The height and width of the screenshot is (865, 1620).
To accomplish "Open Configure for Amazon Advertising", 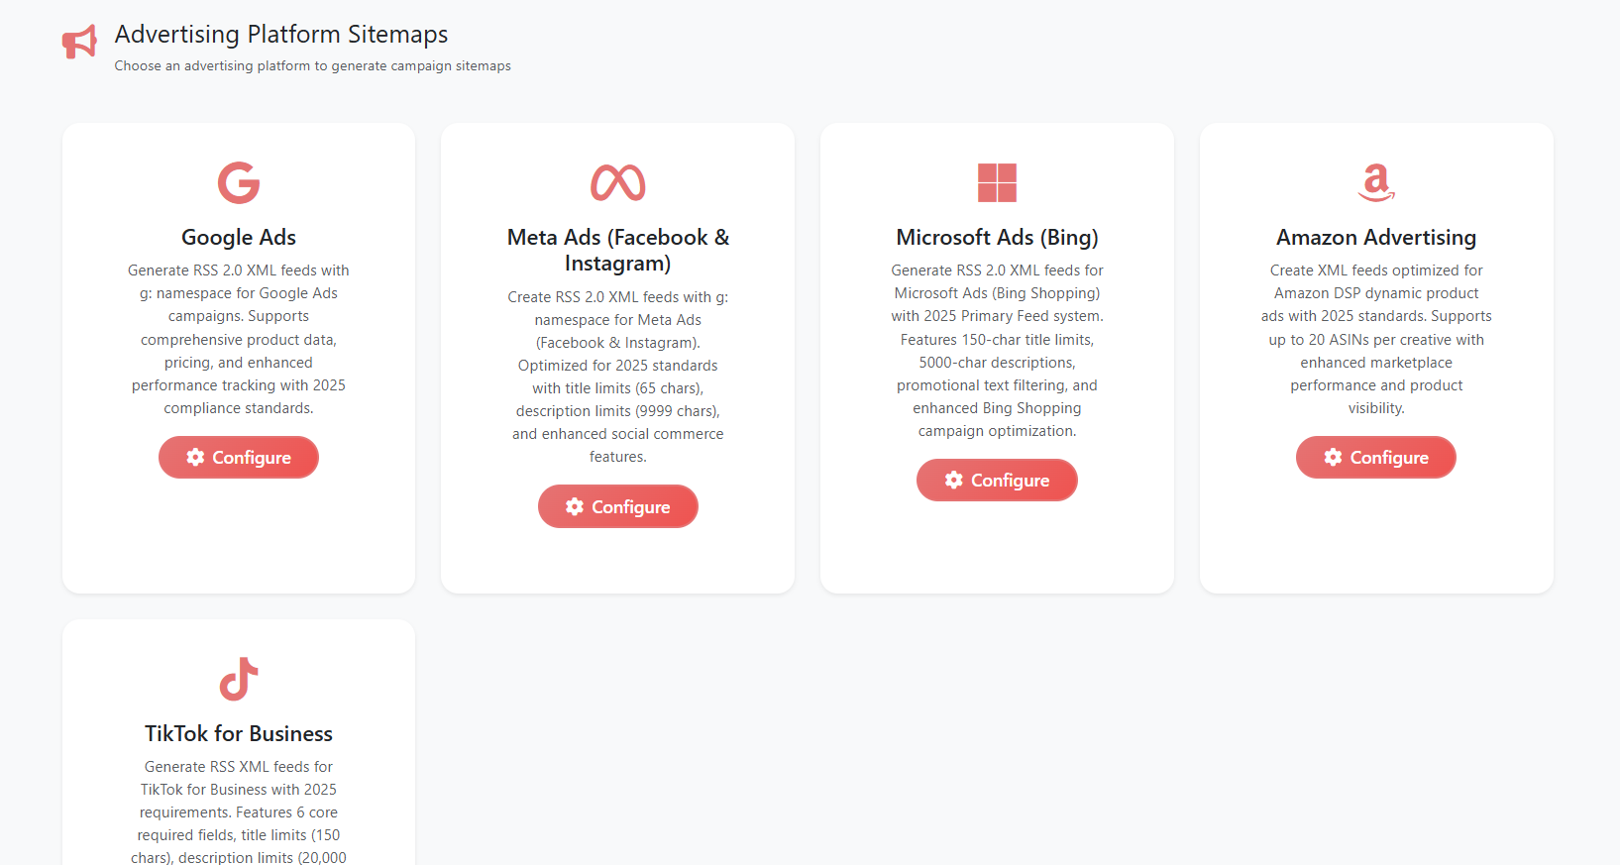I will coord(1376,457).
